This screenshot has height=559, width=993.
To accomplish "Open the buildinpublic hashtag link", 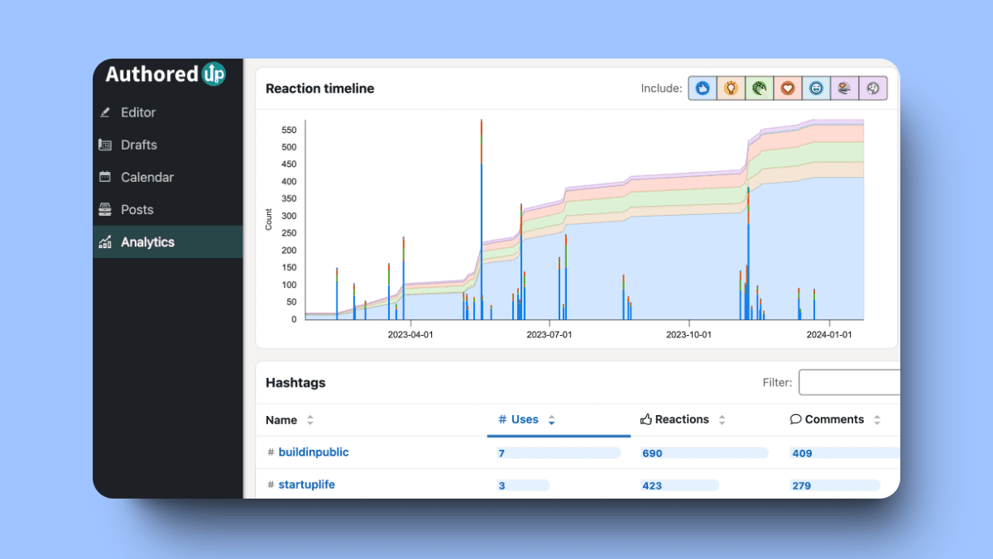I will point(314,452).
